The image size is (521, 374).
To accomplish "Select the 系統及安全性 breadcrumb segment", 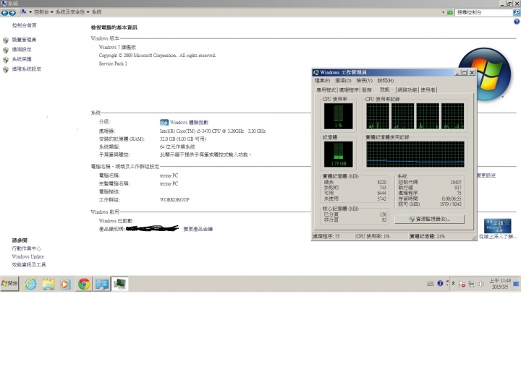I will point(70,12).
